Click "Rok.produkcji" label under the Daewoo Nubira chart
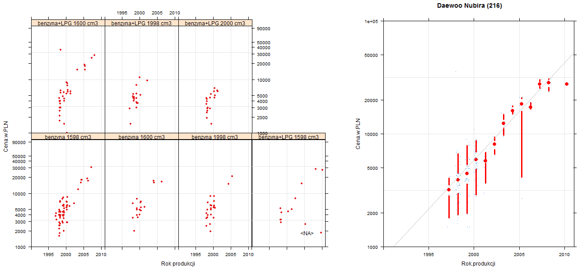This screenshot has width=587, height=271. 478,264
